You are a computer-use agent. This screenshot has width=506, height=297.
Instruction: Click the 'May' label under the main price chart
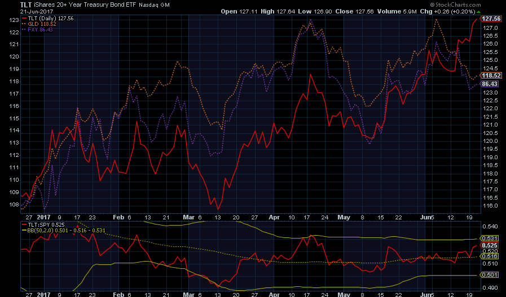coord(344,217)
